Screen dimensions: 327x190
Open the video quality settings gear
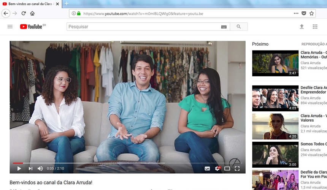point(217,168)
